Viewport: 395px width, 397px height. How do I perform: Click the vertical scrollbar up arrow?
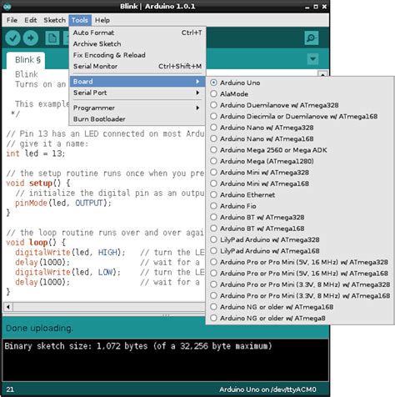(x=322, y=74)
